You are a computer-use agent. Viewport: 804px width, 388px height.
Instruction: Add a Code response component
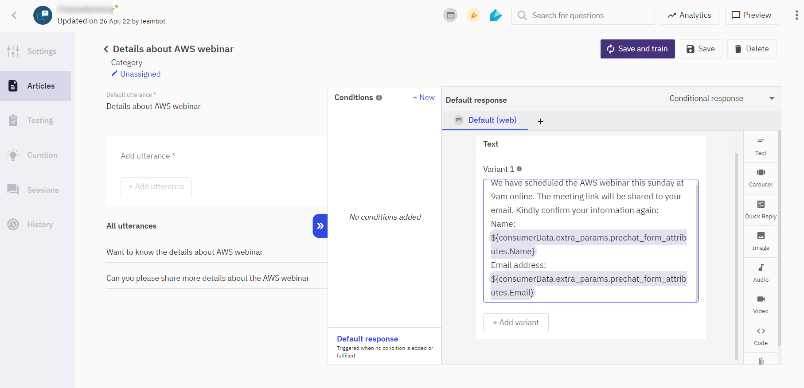(x=761, y=337)
